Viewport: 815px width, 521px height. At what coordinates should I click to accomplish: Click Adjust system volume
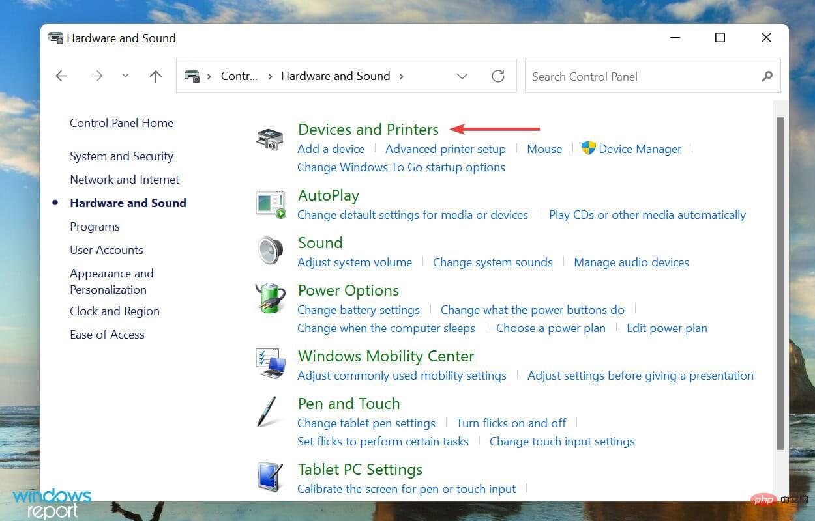click(355, 262)
